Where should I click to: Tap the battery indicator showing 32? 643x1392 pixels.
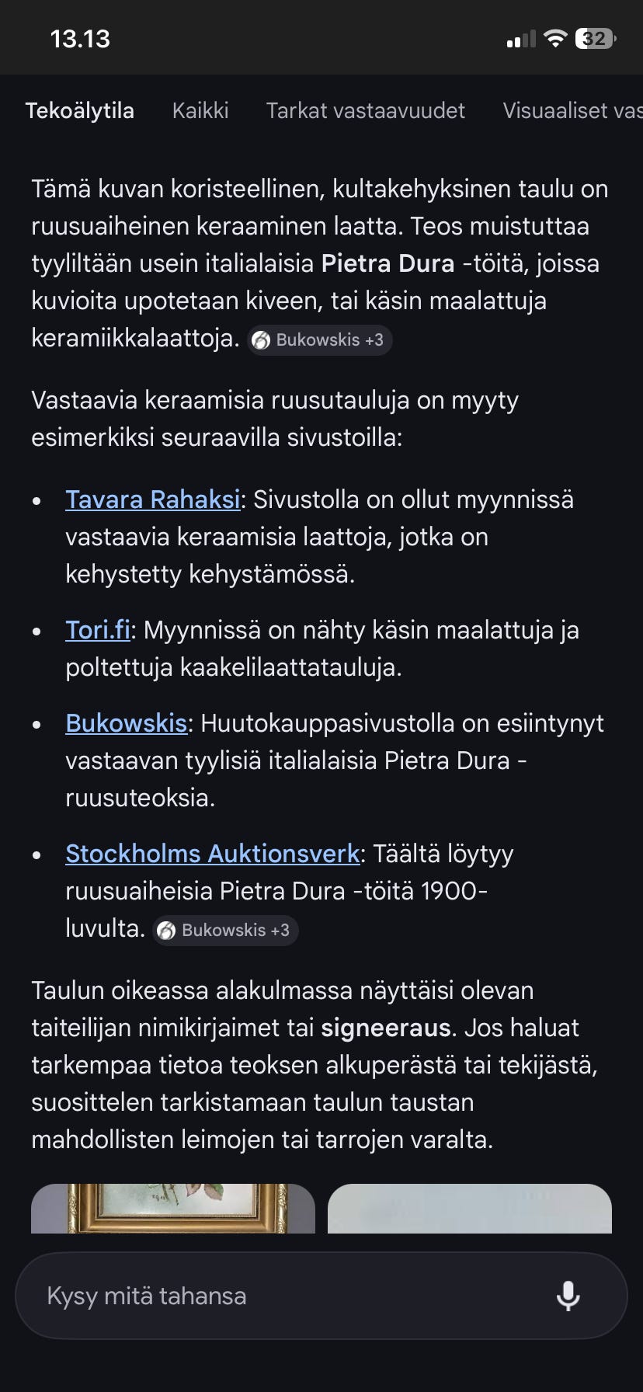click(x=593, y=37)
